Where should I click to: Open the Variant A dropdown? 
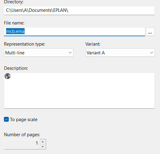pyautogui.click(x=120, y=53)
